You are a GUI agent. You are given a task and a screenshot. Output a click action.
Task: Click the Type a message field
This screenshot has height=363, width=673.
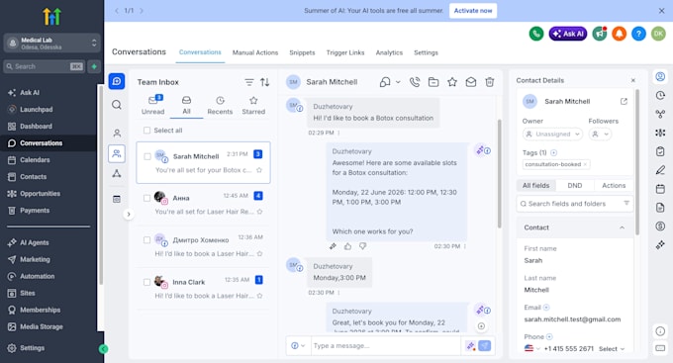point(385,346)
